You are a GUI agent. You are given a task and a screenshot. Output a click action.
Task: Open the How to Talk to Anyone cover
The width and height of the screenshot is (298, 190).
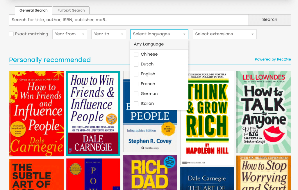pos(263,112)
